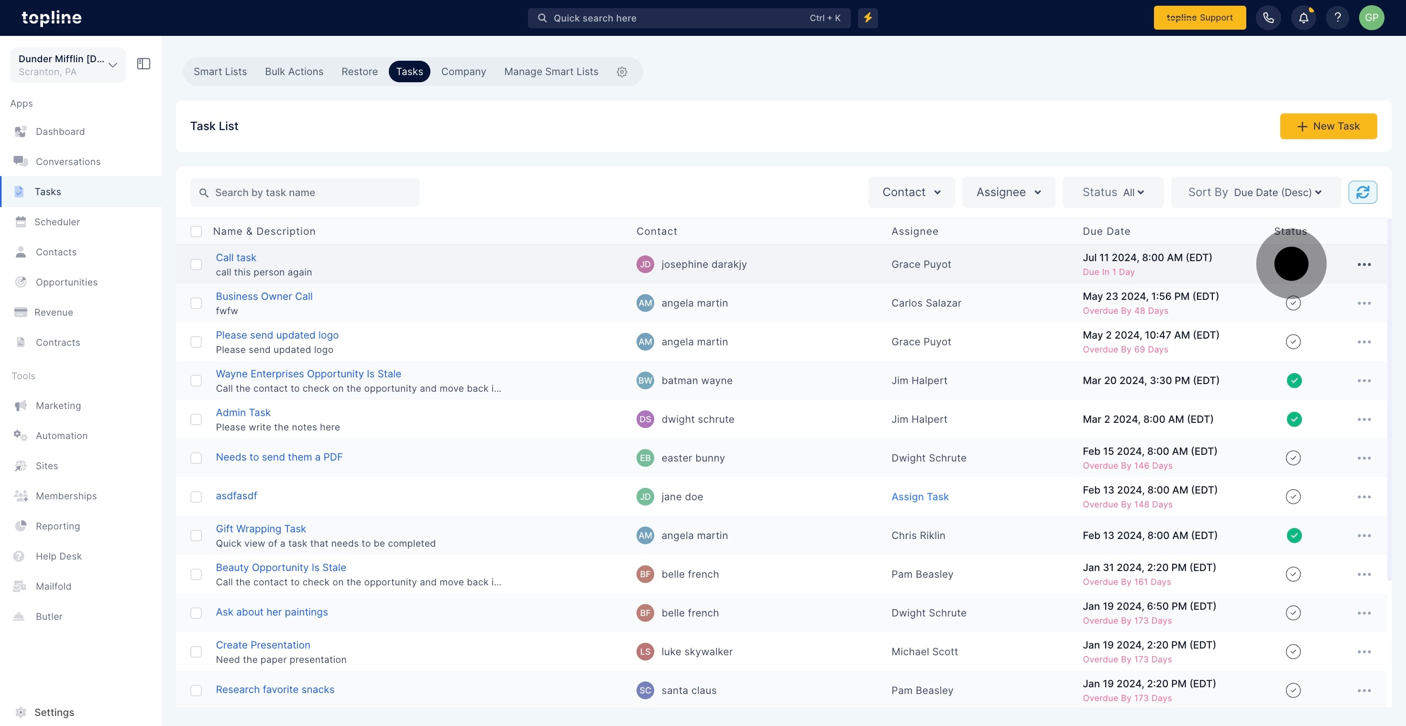The width and height of the screenshot is (1406, 726).
Task: Switch to the Bulk Actions tab
Action: [x=294, y=72]
